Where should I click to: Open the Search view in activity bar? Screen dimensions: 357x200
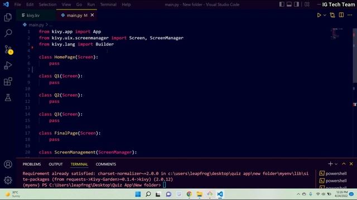[8, 33]
